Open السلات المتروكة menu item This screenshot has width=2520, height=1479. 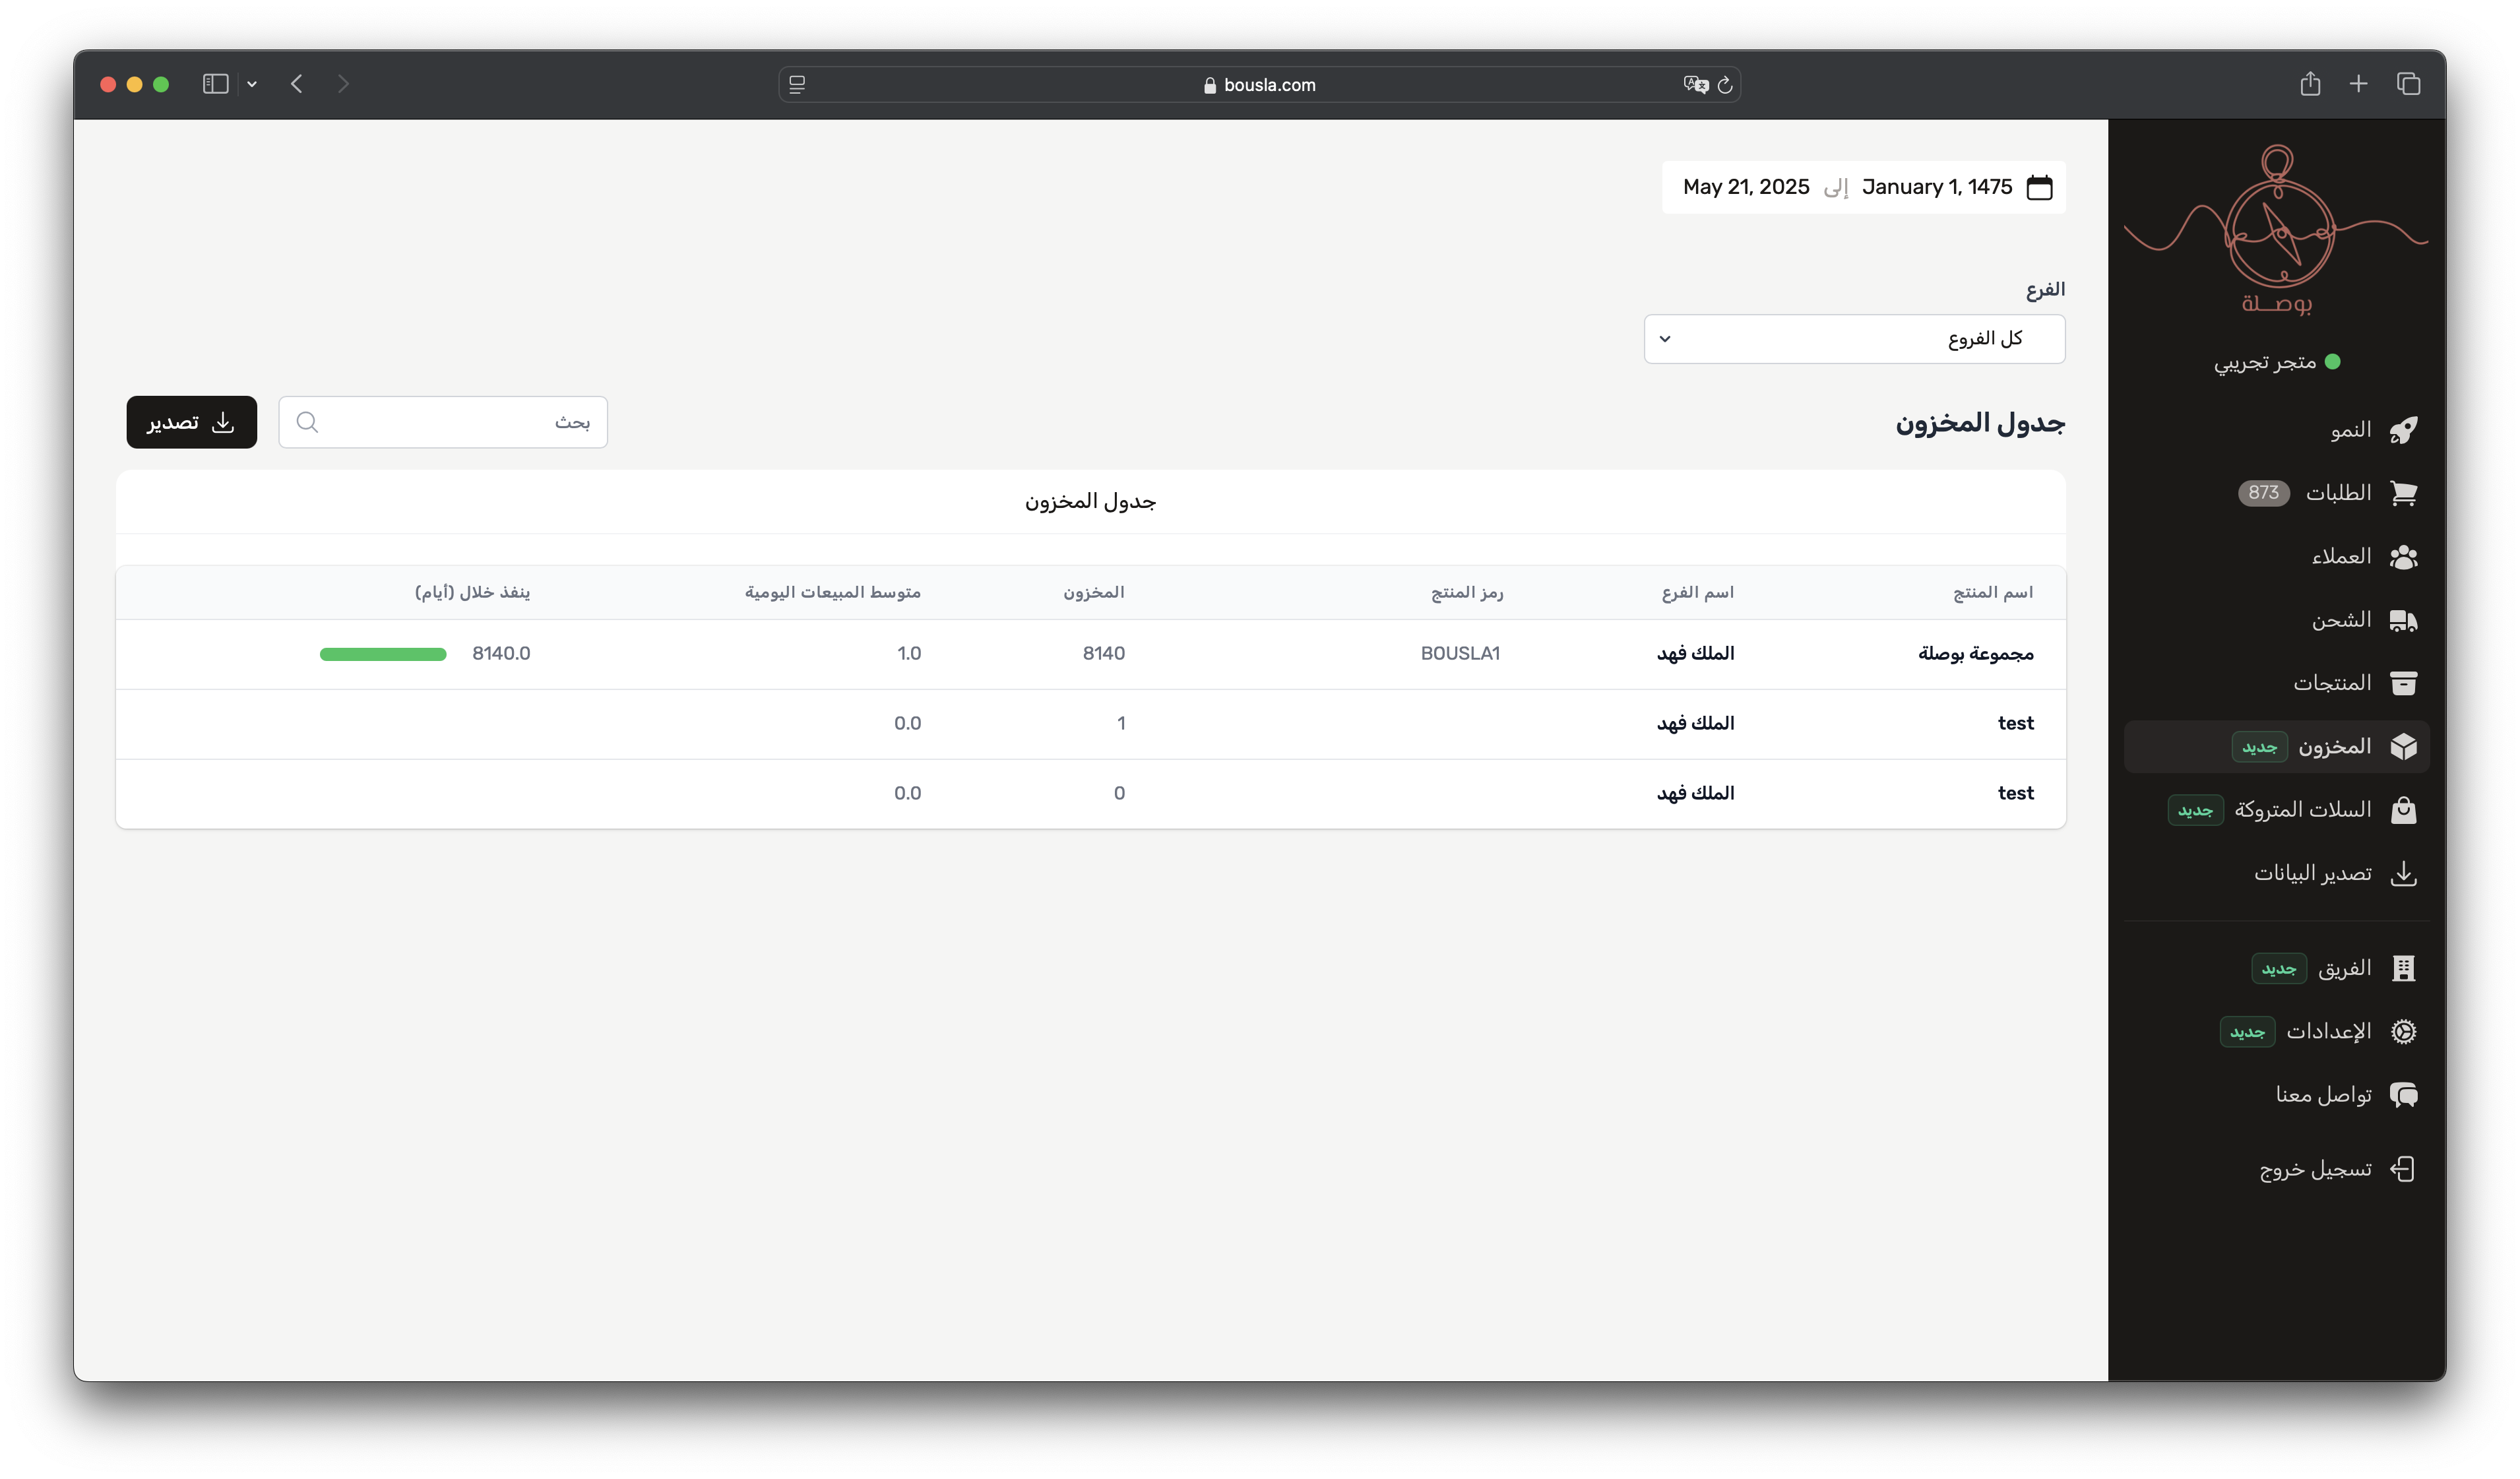click(2276, 810)
